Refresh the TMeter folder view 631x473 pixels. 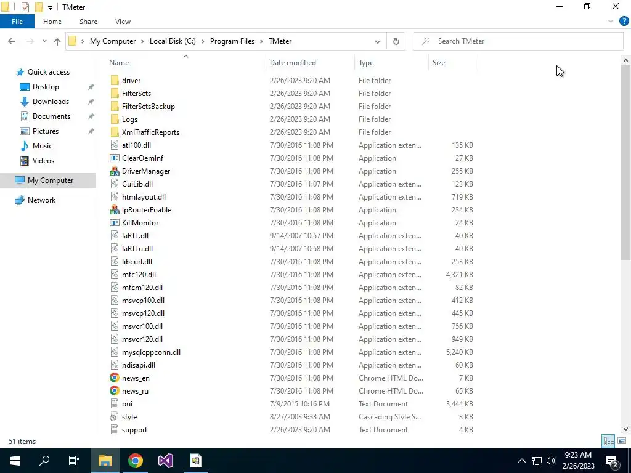(x=396, y=41)
